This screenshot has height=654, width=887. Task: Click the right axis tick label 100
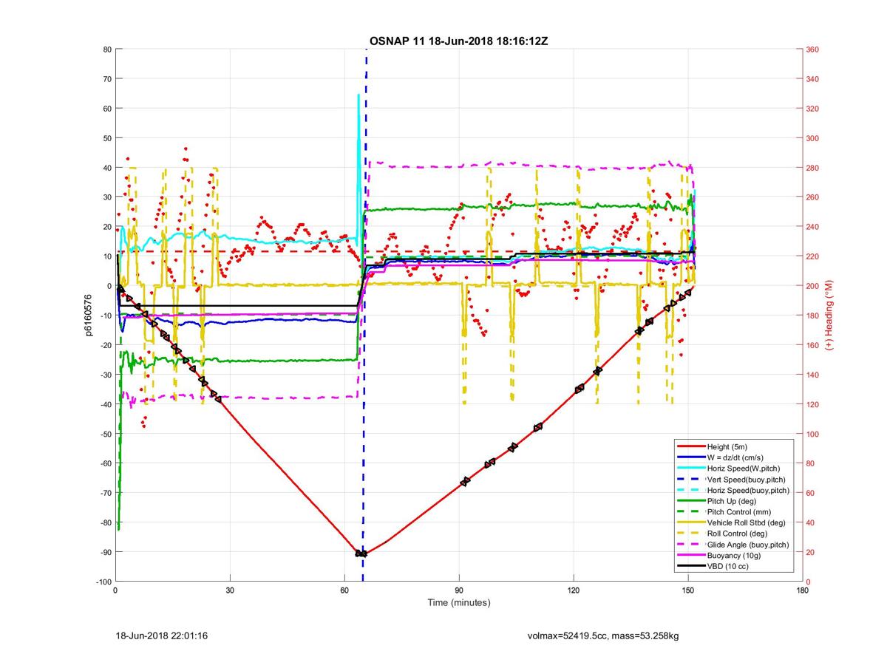[x=814, y=434]
